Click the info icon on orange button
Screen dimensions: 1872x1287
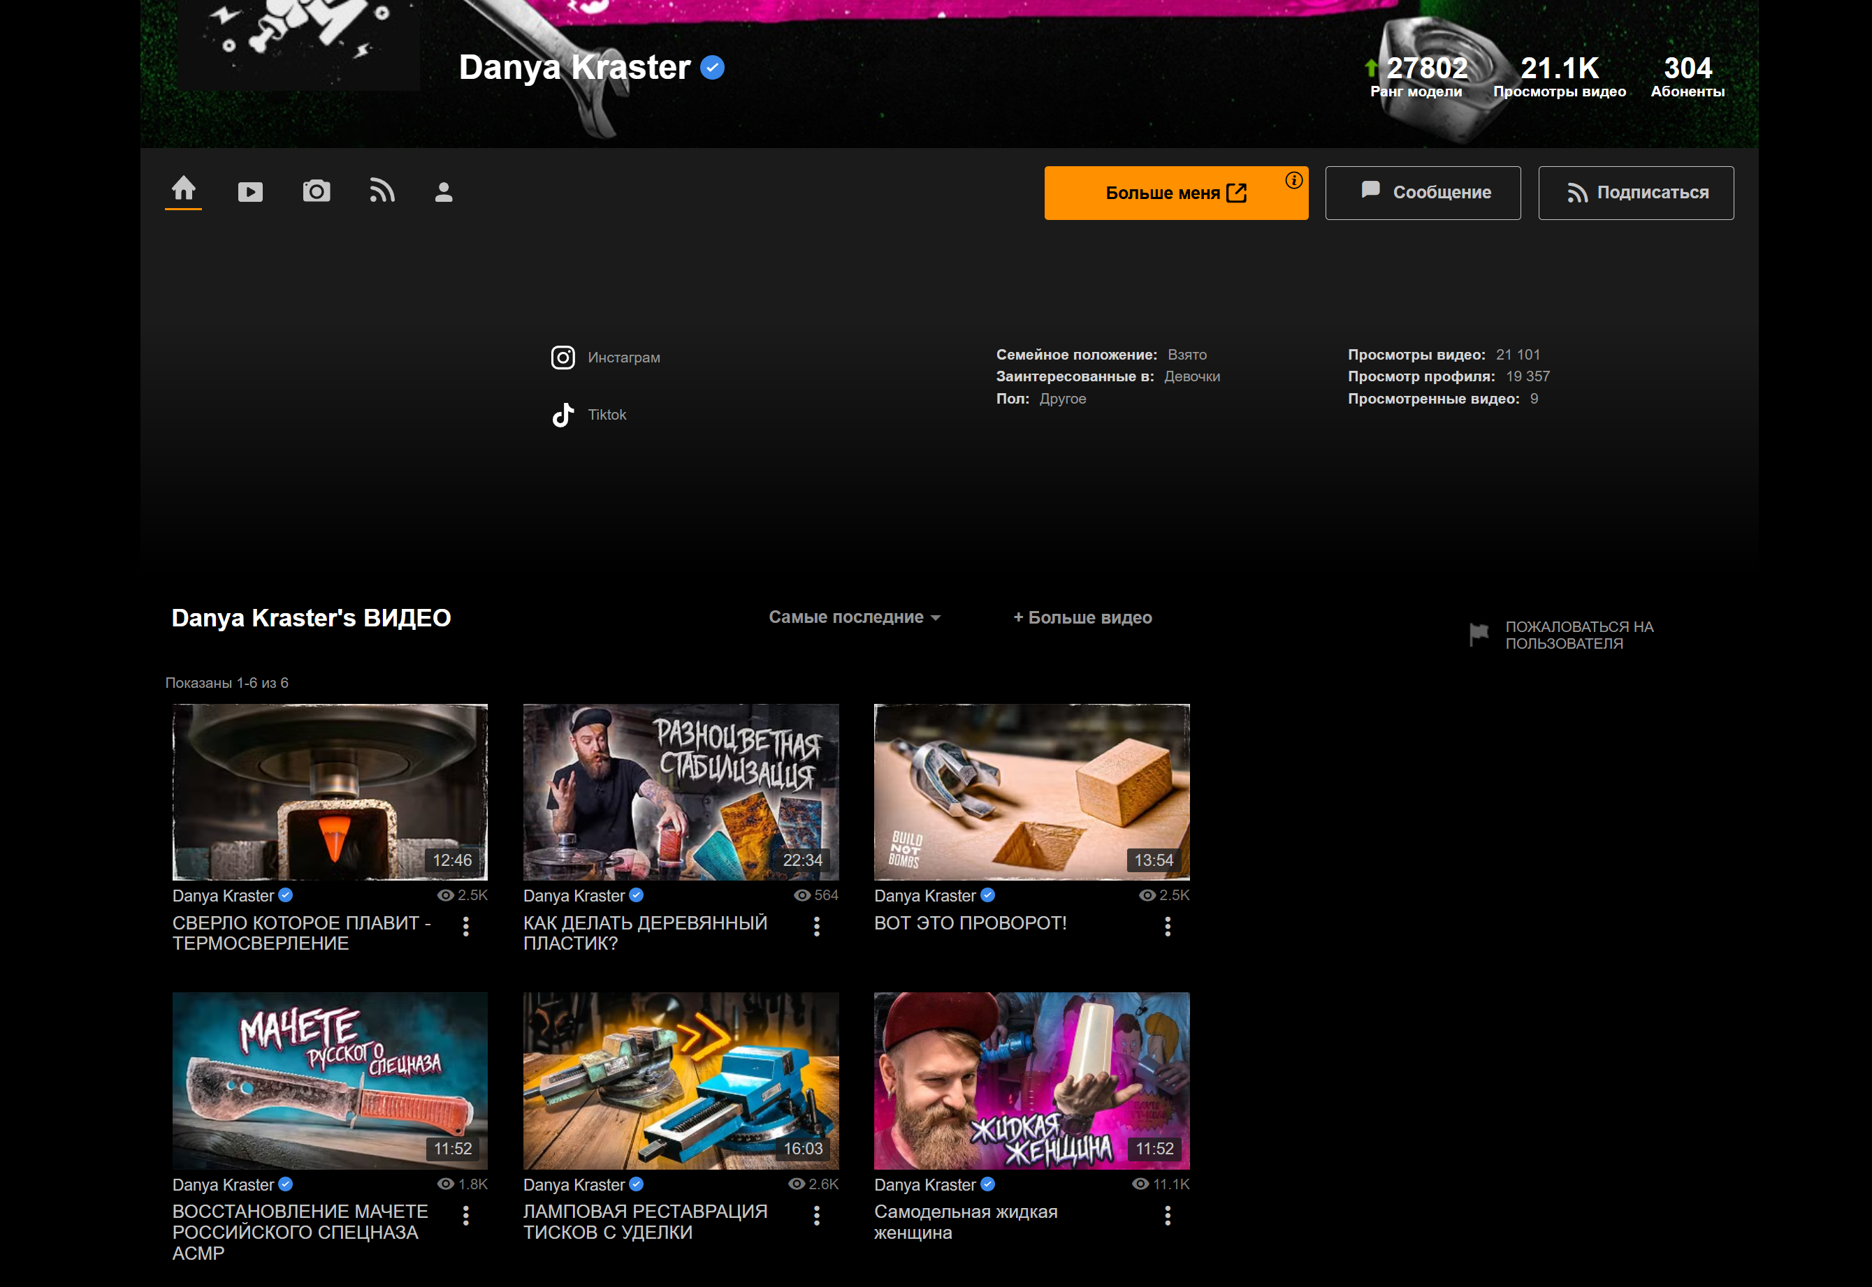1293,181
